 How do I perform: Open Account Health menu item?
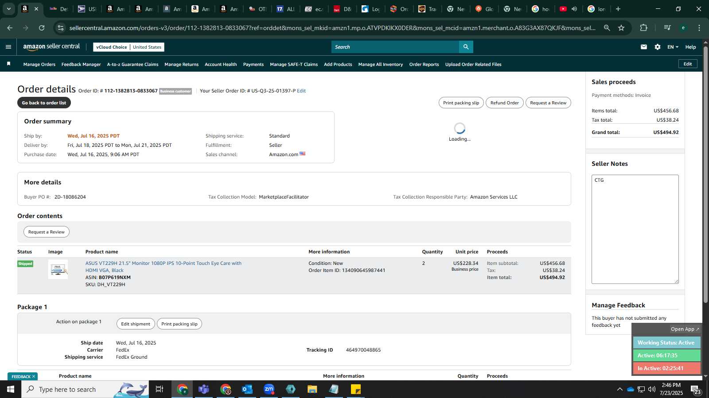point(221,65)
